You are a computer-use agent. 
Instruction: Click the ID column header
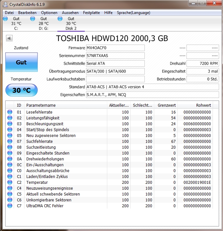pyautogui.click(x=19, y=105)
